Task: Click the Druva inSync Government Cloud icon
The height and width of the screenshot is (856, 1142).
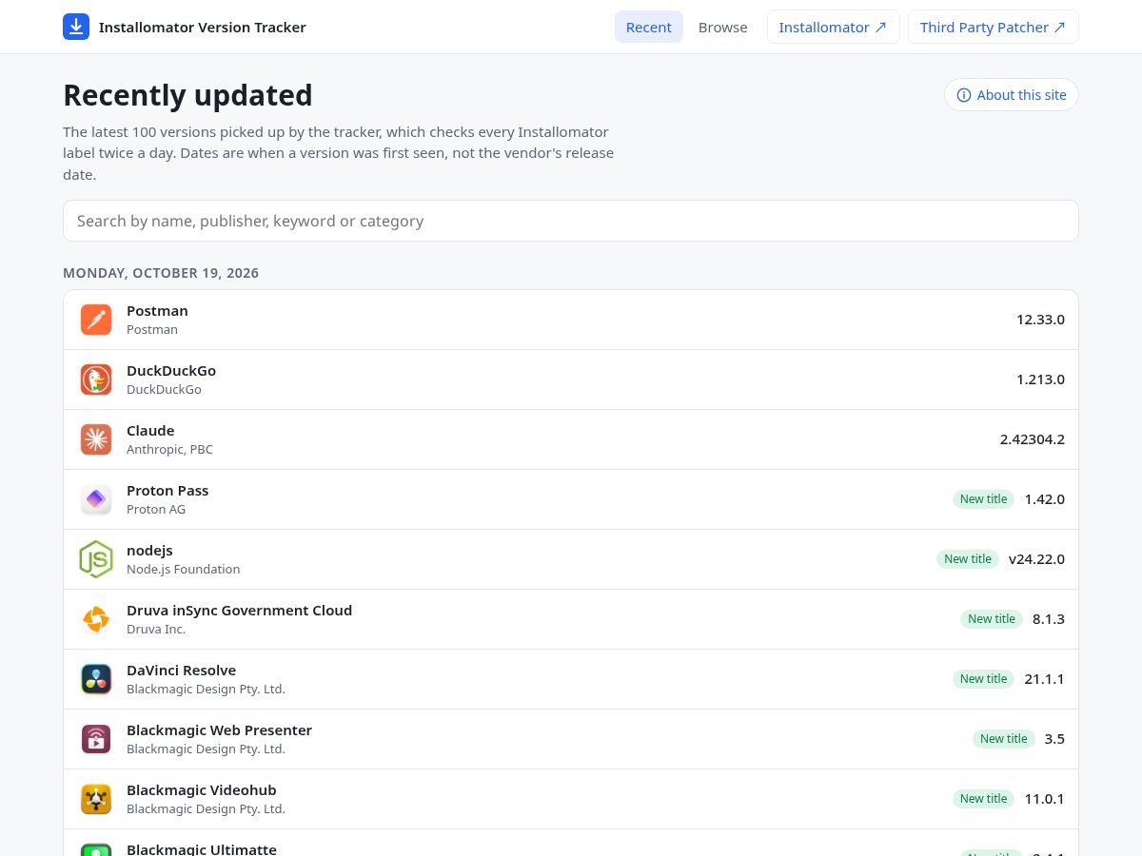Action: point(96,619)
